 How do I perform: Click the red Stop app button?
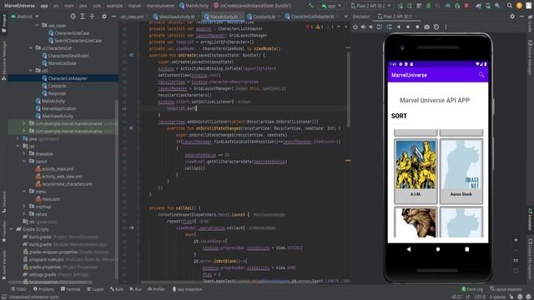coord(466,6)
